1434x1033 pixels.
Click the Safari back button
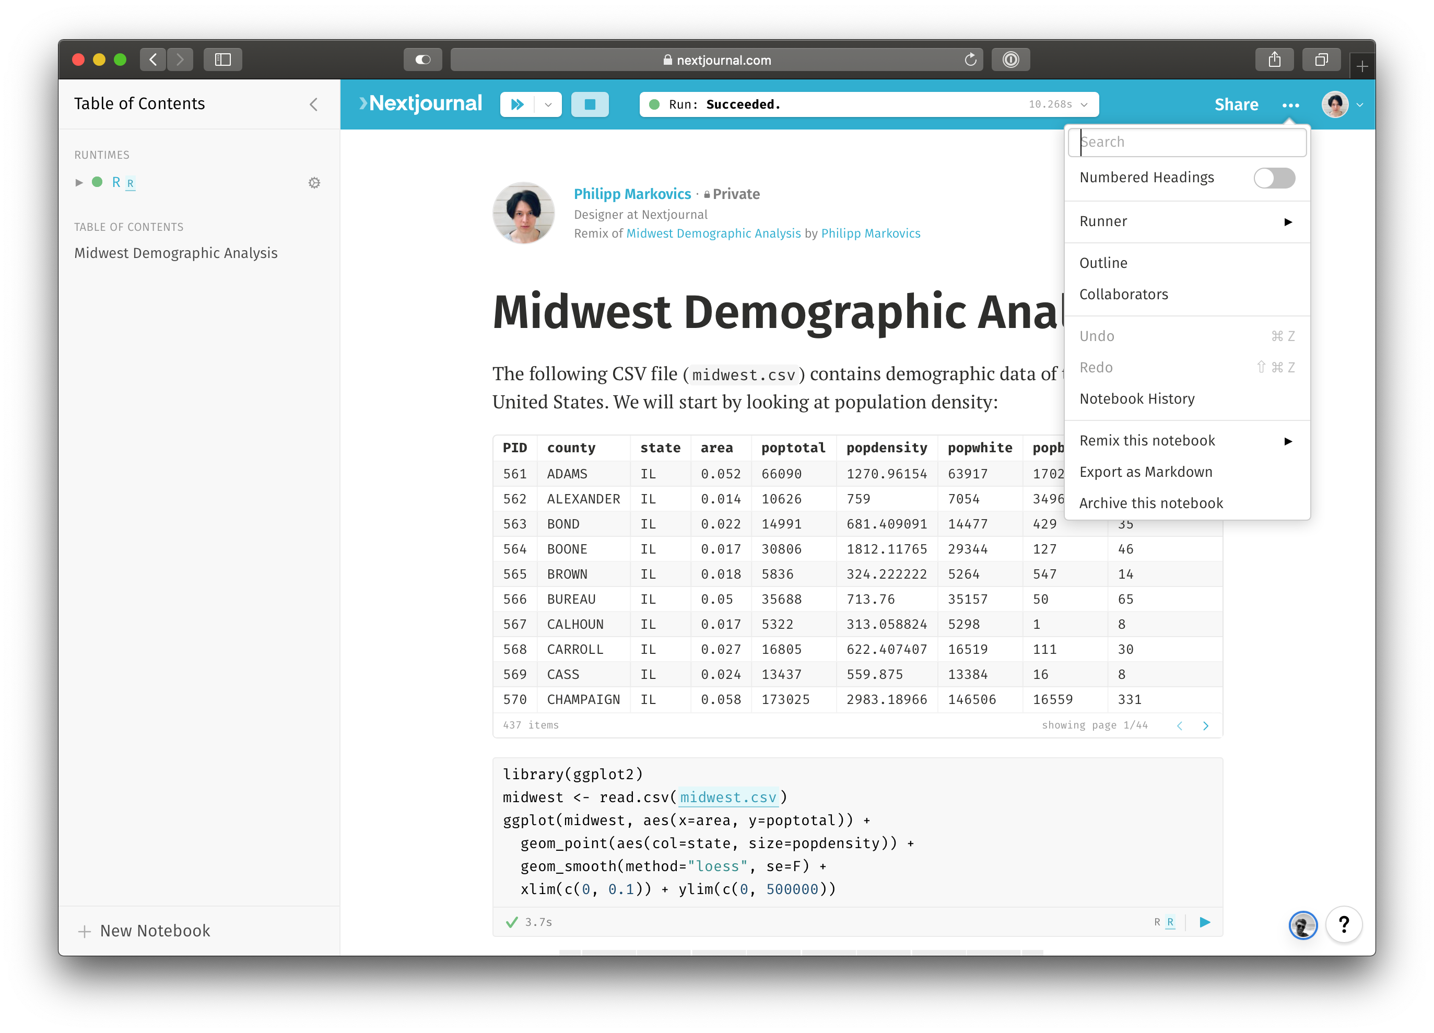click(153, 60)
